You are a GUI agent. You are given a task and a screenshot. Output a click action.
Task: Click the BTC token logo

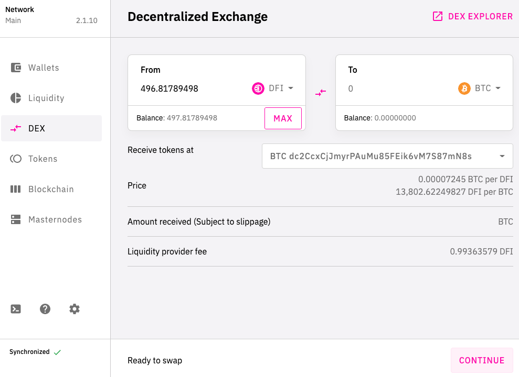click(464, 88)
